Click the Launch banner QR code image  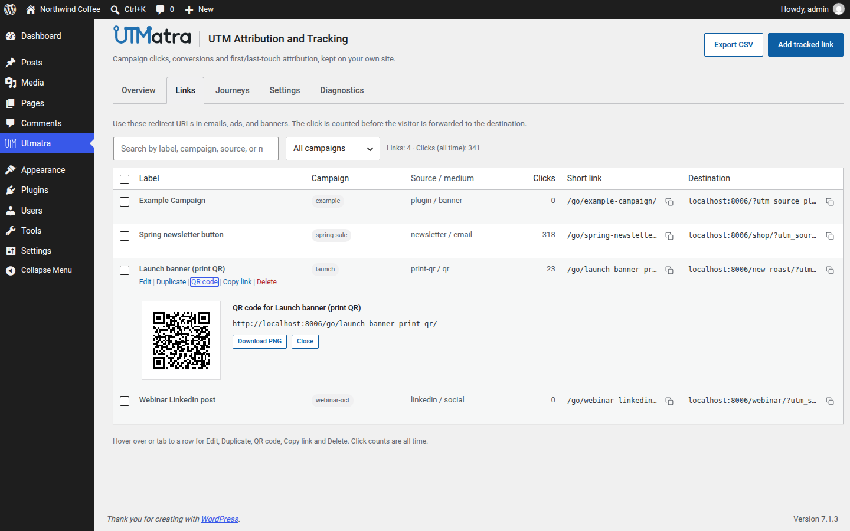(181, 340)
